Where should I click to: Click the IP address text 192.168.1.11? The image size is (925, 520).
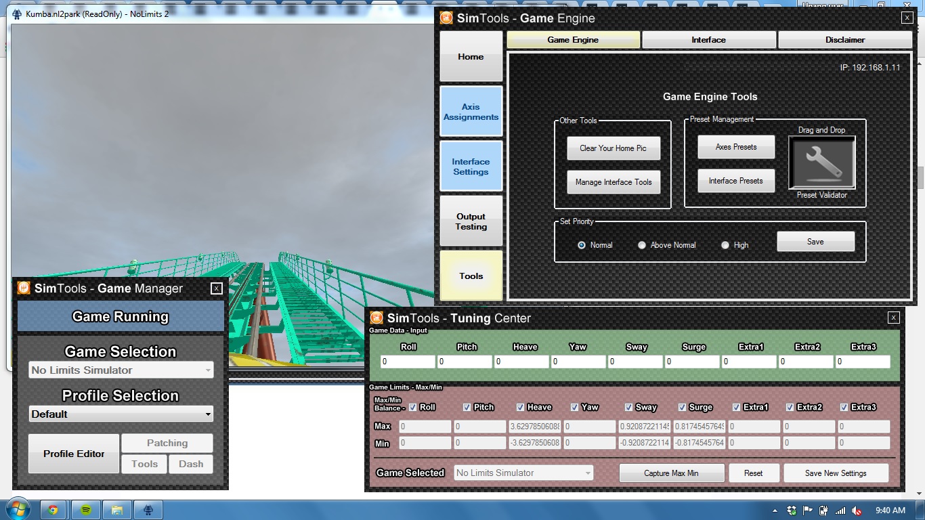(870, 68)
